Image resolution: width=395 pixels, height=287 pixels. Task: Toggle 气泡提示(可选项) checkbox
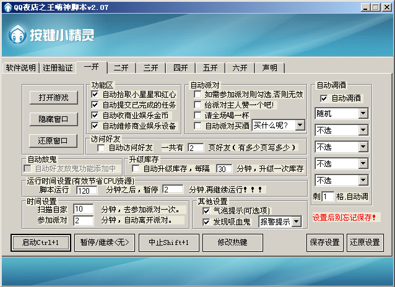[x=206, y=211]
